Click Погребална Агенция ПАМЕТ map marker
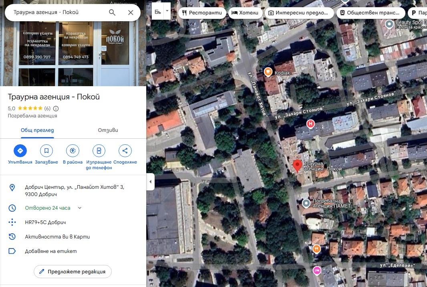 pyautogui.click(x=306, y=203)
